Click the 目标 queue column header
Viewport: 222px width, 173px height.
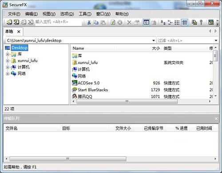pos(84,128)
